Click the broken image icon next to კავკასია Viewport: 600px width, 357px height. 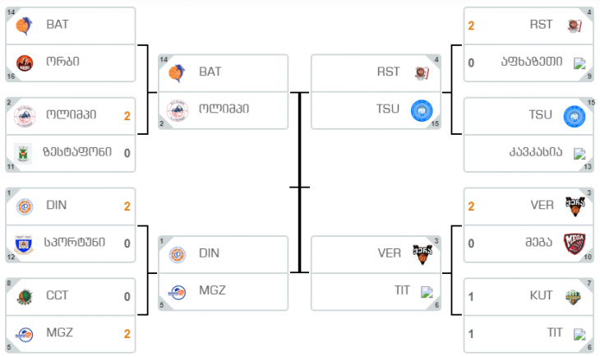click(x=579, y=154)
